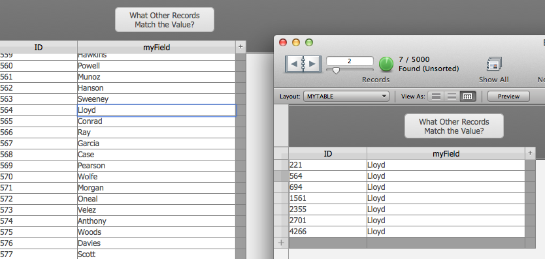
Task: Click ID column header in back window
Action: tap(39, 47)
